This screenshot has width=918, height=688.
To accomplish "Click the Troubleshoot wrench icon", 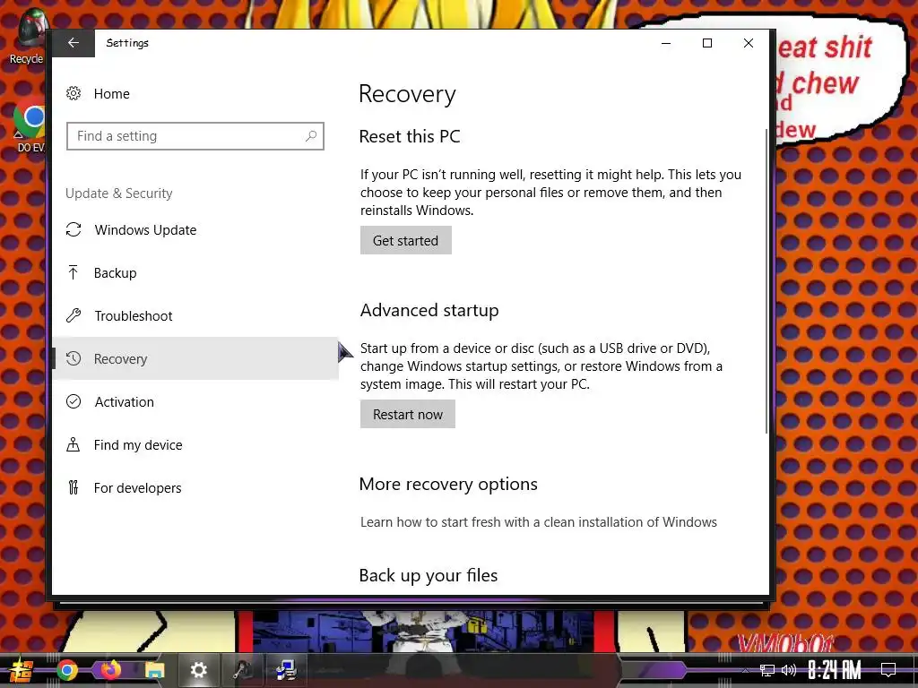I will [74, 316].
